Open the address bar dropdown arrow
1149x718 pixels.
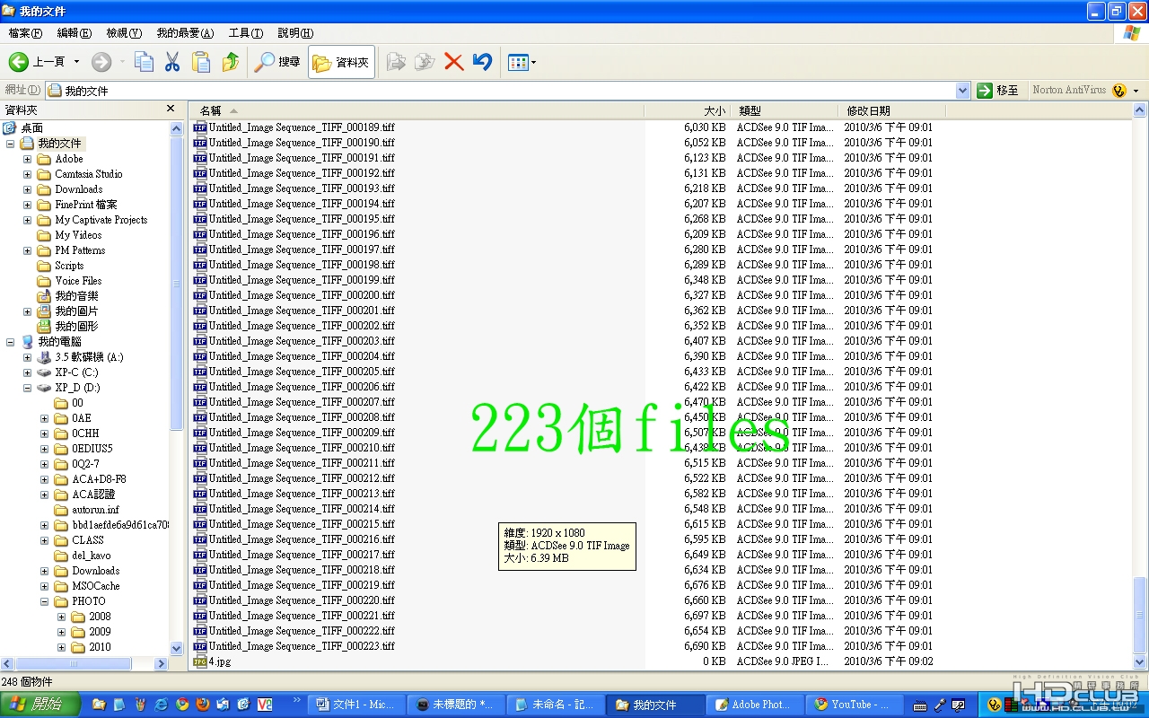tap(963, 91)
